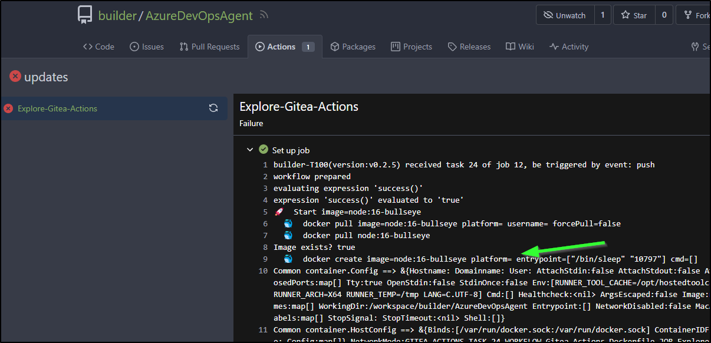The height and width of the screenshot is (343, 711).
Task: Click red failed status icon of sidebar job
Action: [8, 108]
